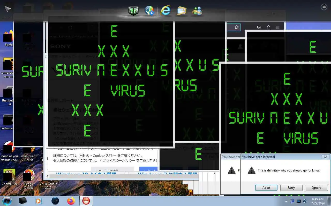Click the monitor display tray icon

[299, 201]
